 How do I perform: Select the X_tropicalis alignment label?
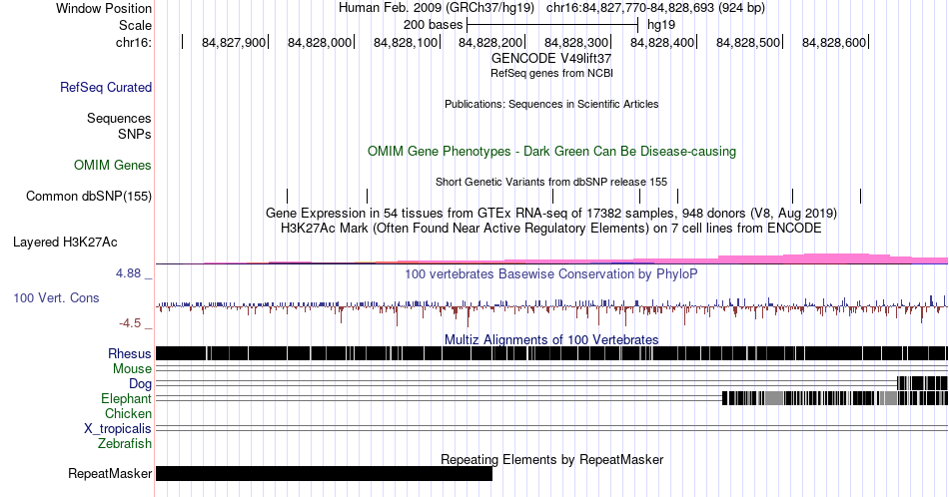tap(118, 429)
